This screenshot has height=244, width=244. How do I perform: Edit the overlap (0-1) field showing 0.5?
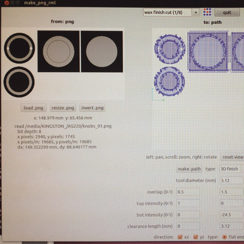188,192
